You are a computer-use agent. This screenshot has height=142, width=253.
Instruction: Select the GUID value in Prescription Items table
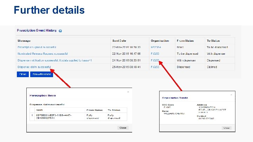54,116
